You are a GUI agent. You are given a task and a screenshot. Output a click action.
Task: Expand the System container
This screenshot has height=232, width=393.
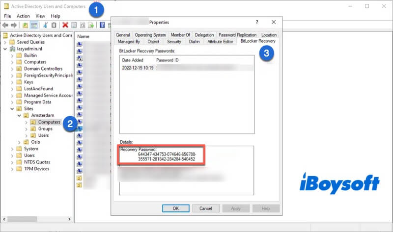point(12,149)
